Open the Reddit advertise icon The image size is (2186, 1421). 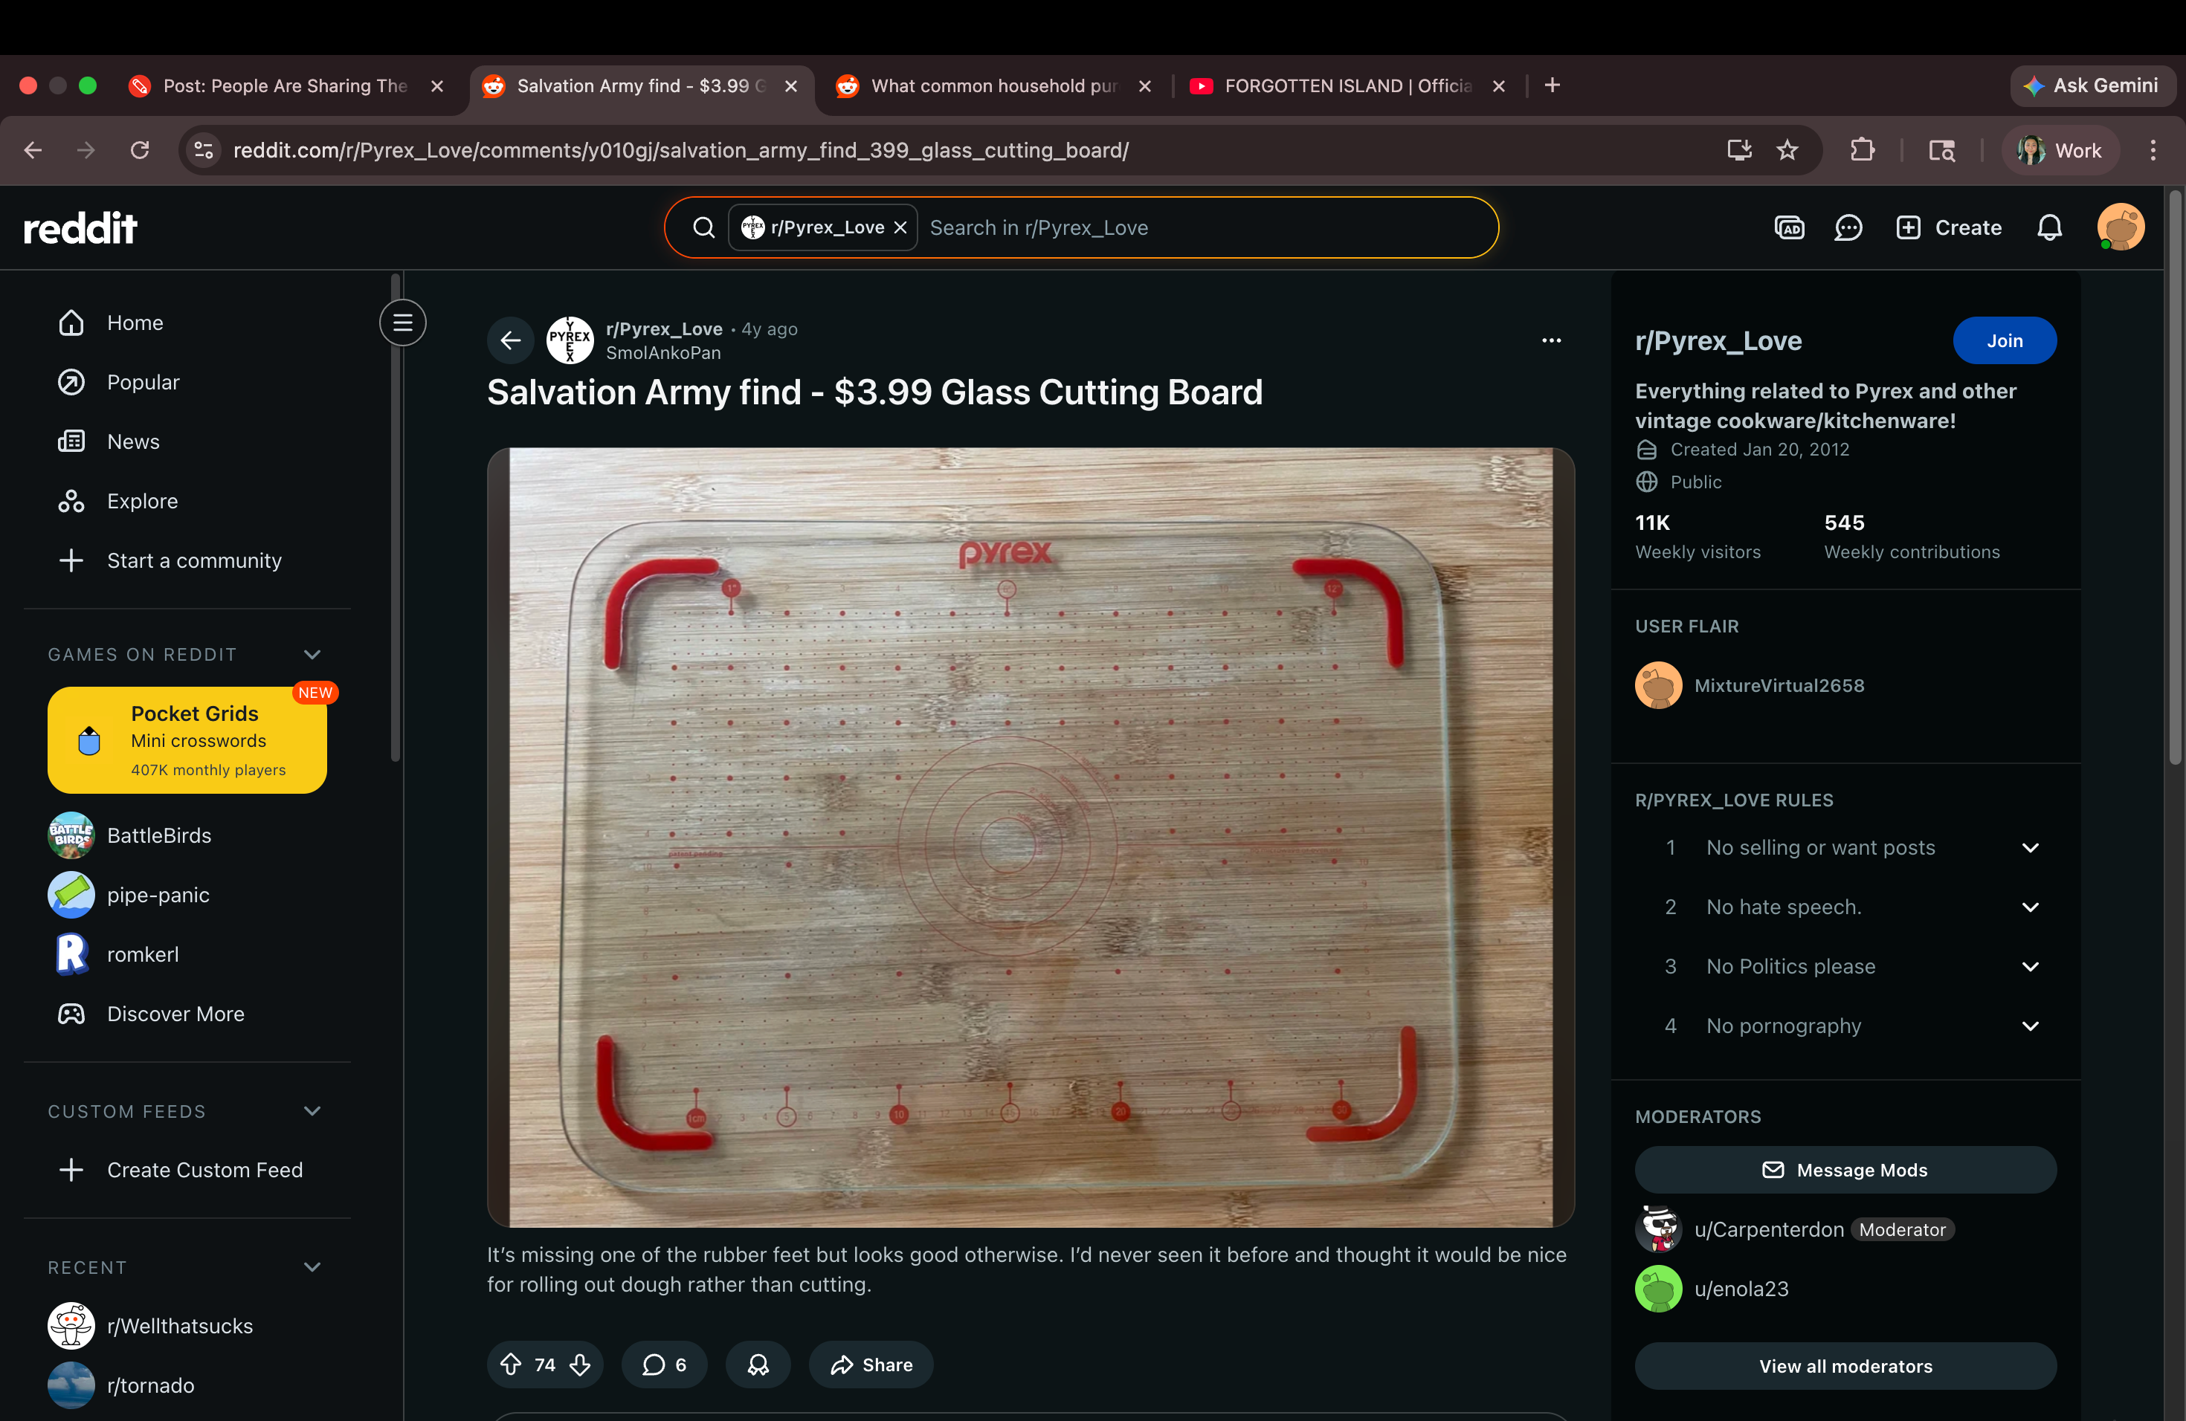pyautogui.click(x=1789, y=227)
